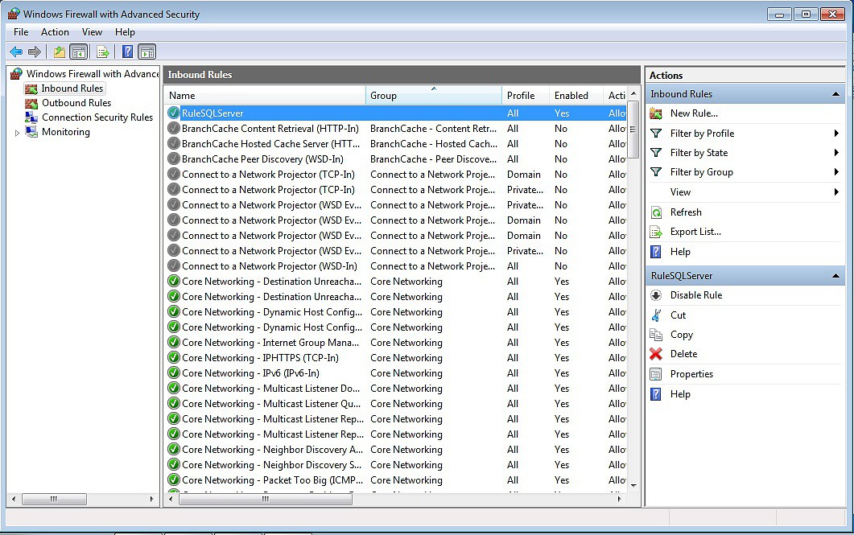
Task: Click the Copy icon in Actions pane
Action: [x=656, y=335]
